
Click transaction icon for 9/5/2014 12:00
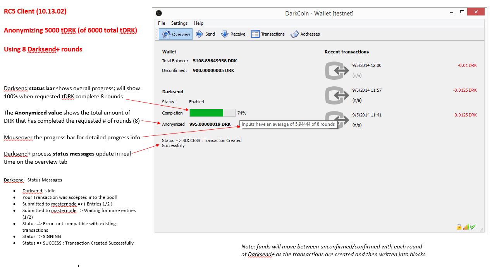[x=337, y=71]
